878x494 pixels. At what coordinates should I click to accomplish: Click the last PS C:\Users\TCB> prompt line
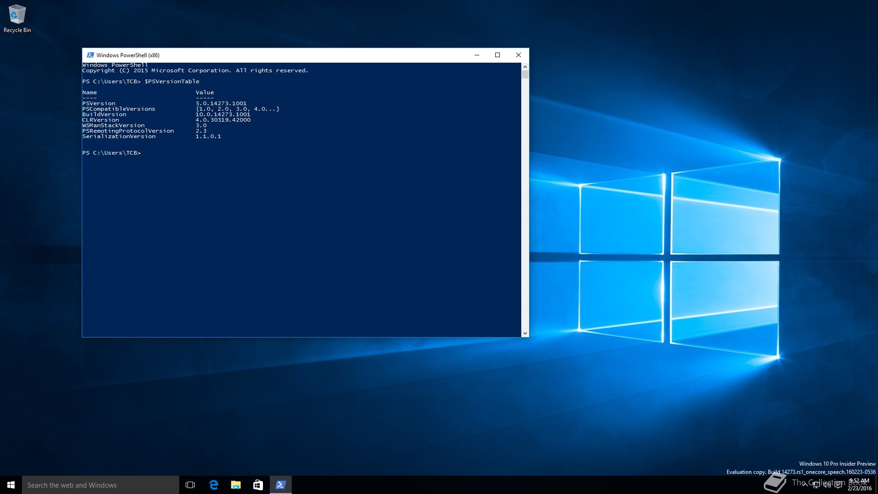point(112,153)
